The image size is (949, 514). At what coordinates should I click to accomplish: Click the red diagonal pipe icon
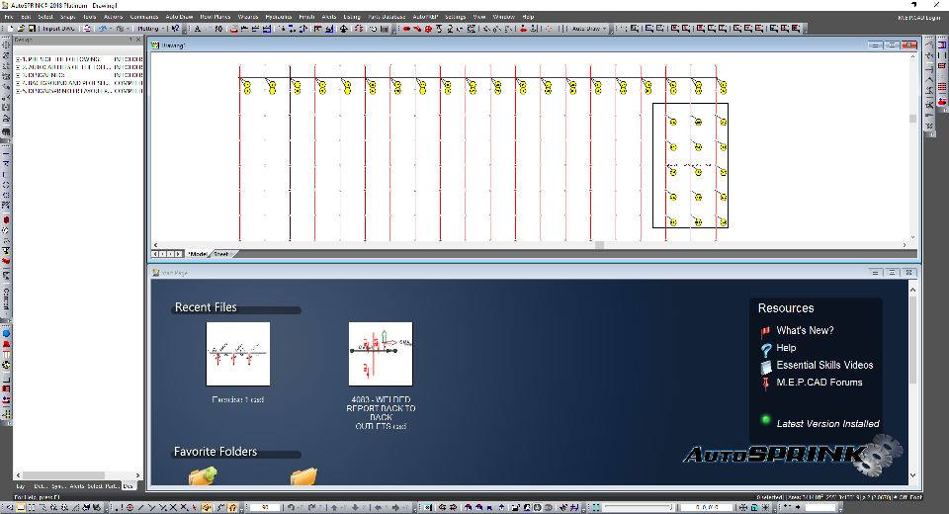point(417,29)
